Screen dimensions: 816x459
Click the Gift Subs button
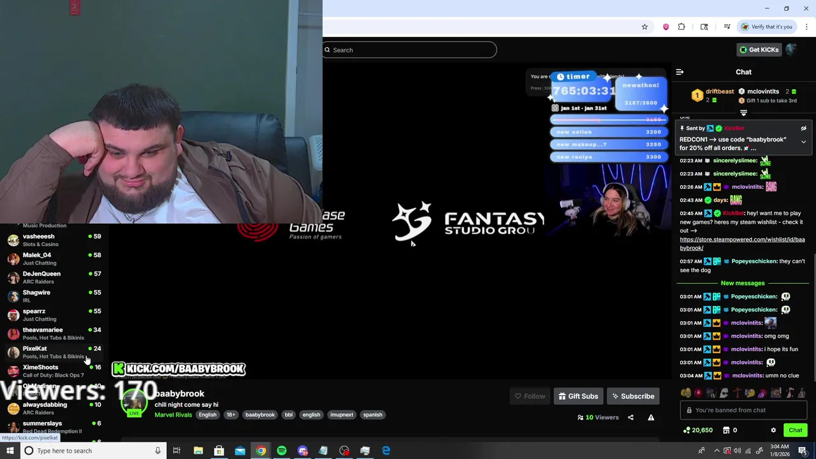(x=578, y=396)
